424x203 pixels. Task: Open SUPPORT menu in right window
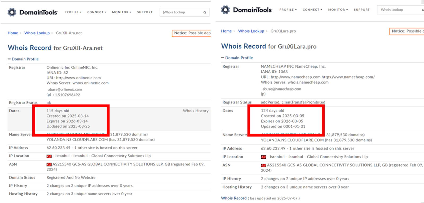(362, 10)
